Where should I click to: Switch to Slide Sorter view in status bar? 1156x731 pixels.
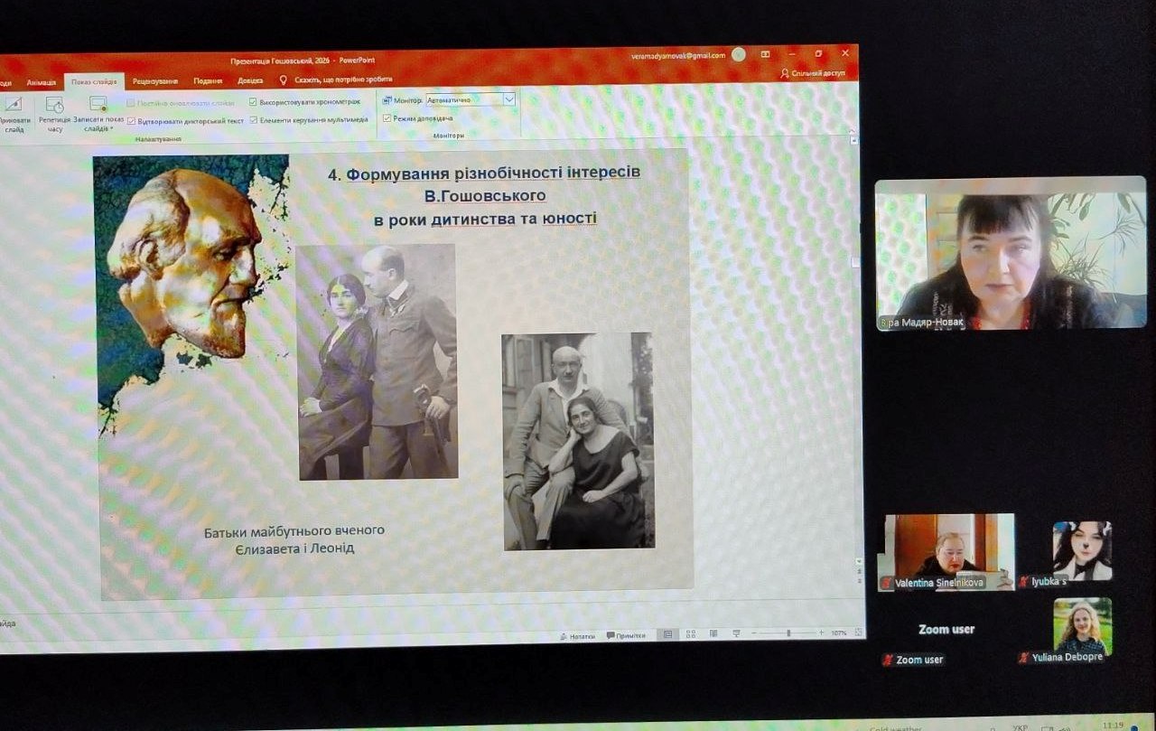tap(690, 634)
